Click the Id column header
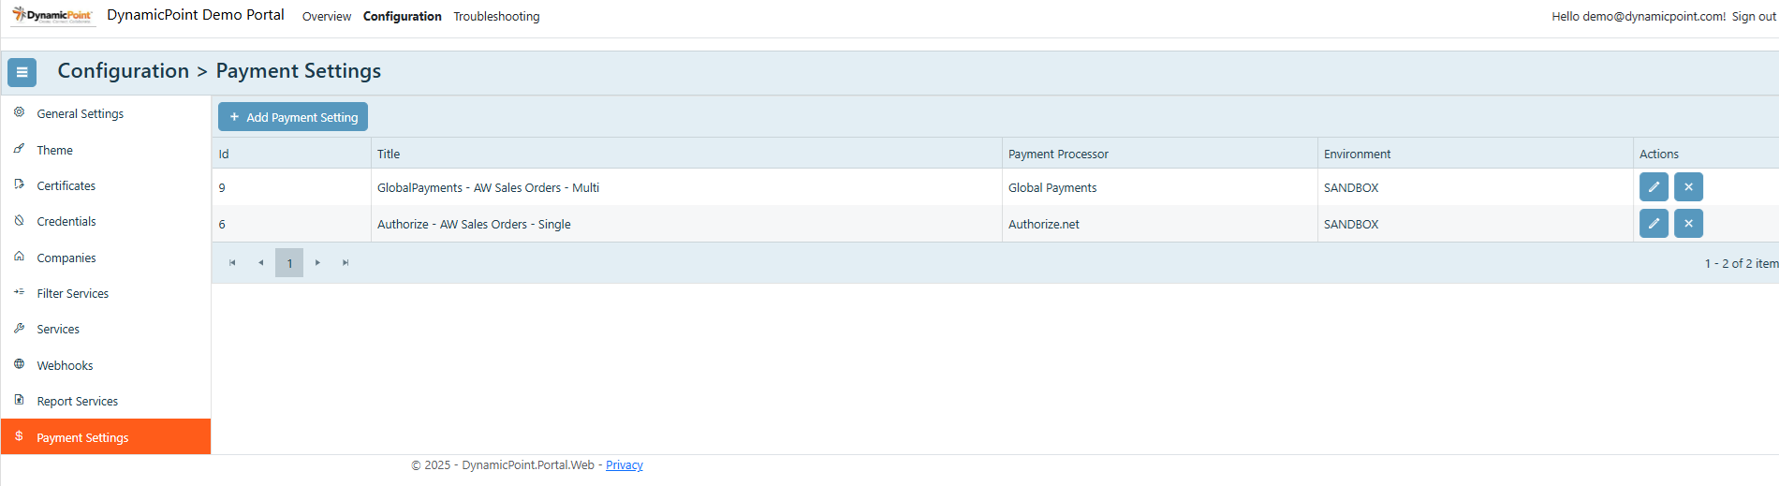The width and height of the screenshot is (1779, 486). coord(291,154)
